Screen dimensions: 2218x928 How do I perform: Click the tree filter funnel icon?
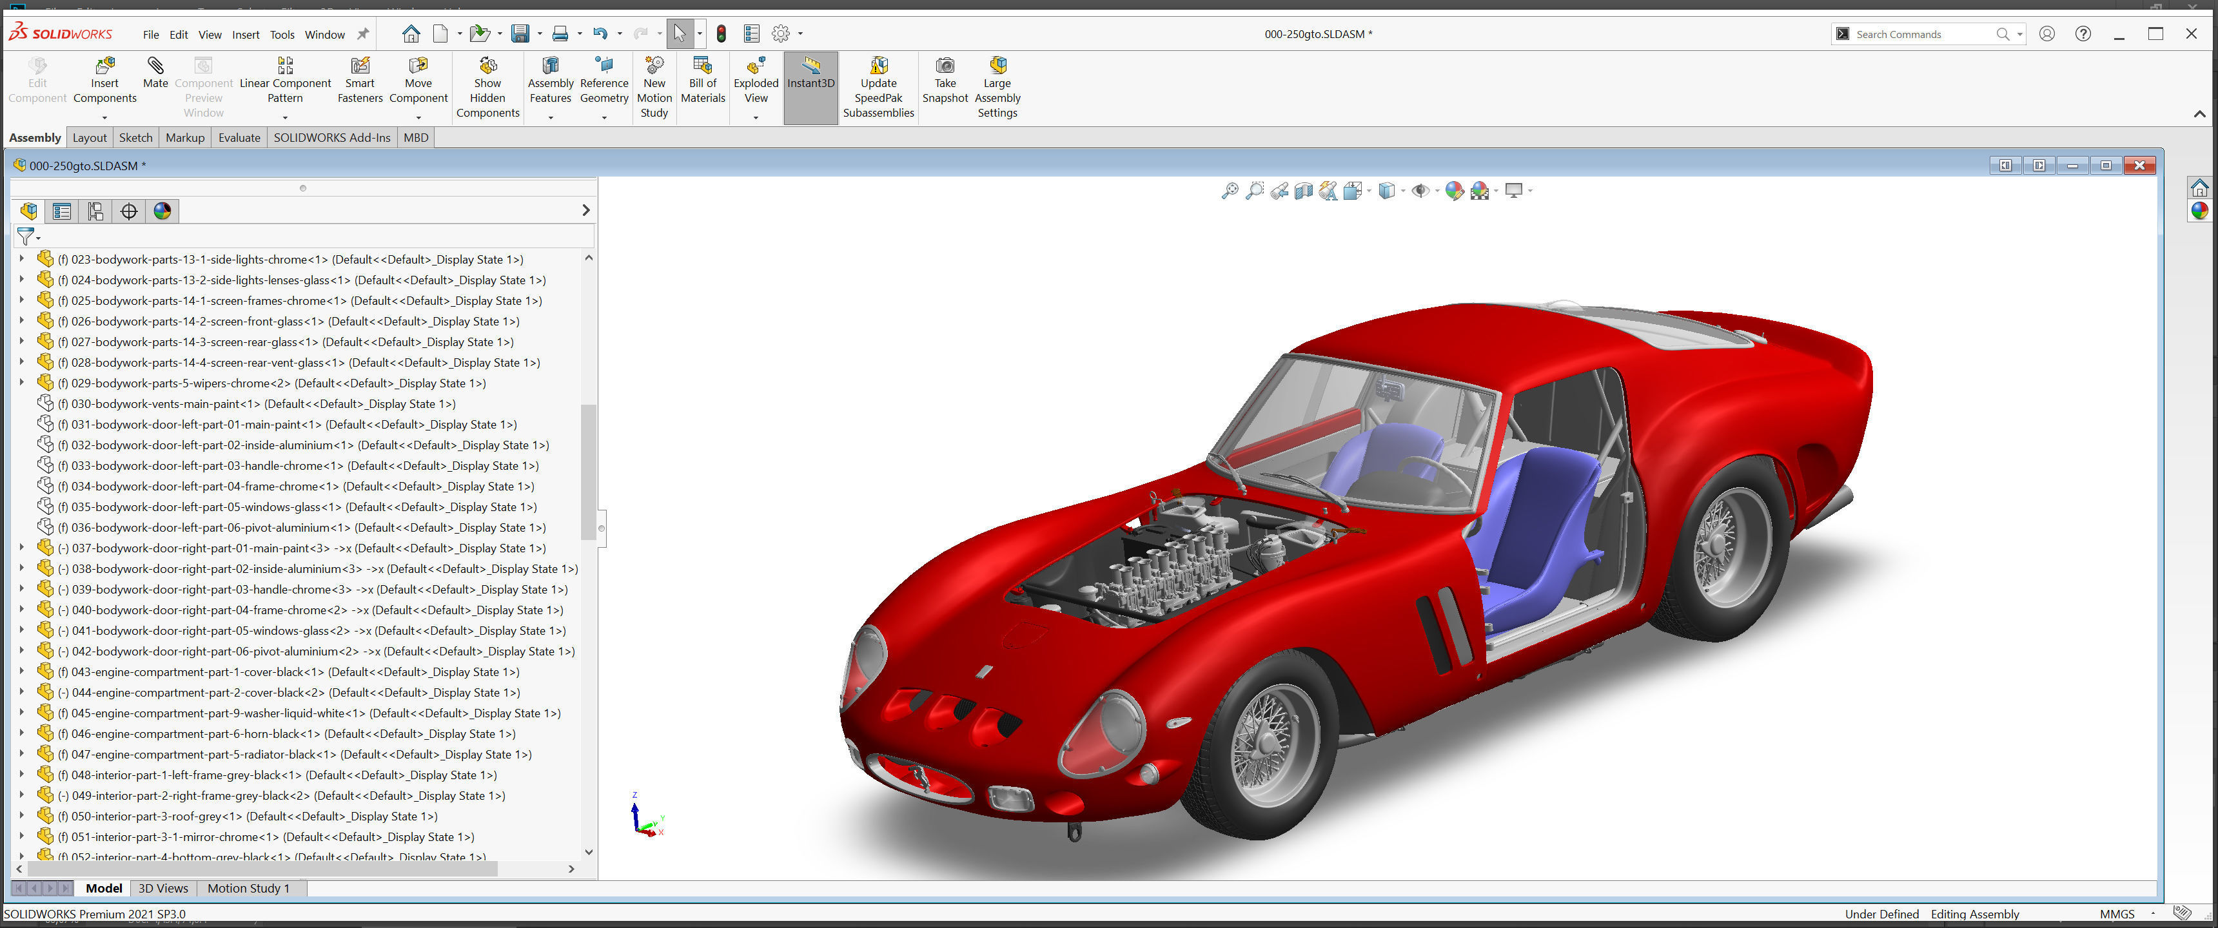(26, 236)
